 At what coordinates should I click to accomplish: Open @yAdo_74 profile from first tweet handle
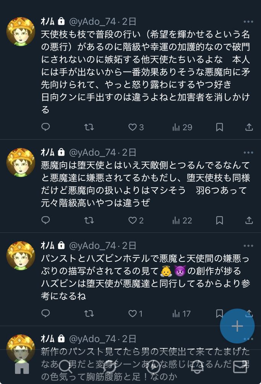[x=92, y=22]
